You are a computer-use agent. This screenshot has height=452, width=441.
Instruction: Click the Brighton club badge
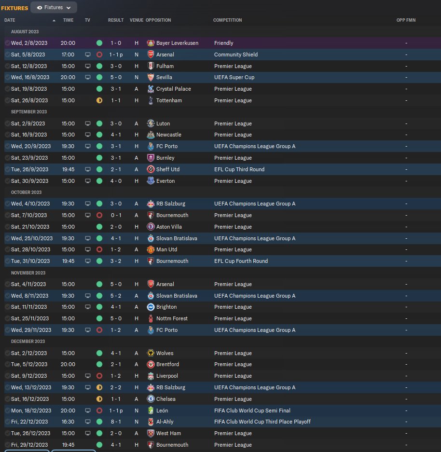[x=151, y=307]
